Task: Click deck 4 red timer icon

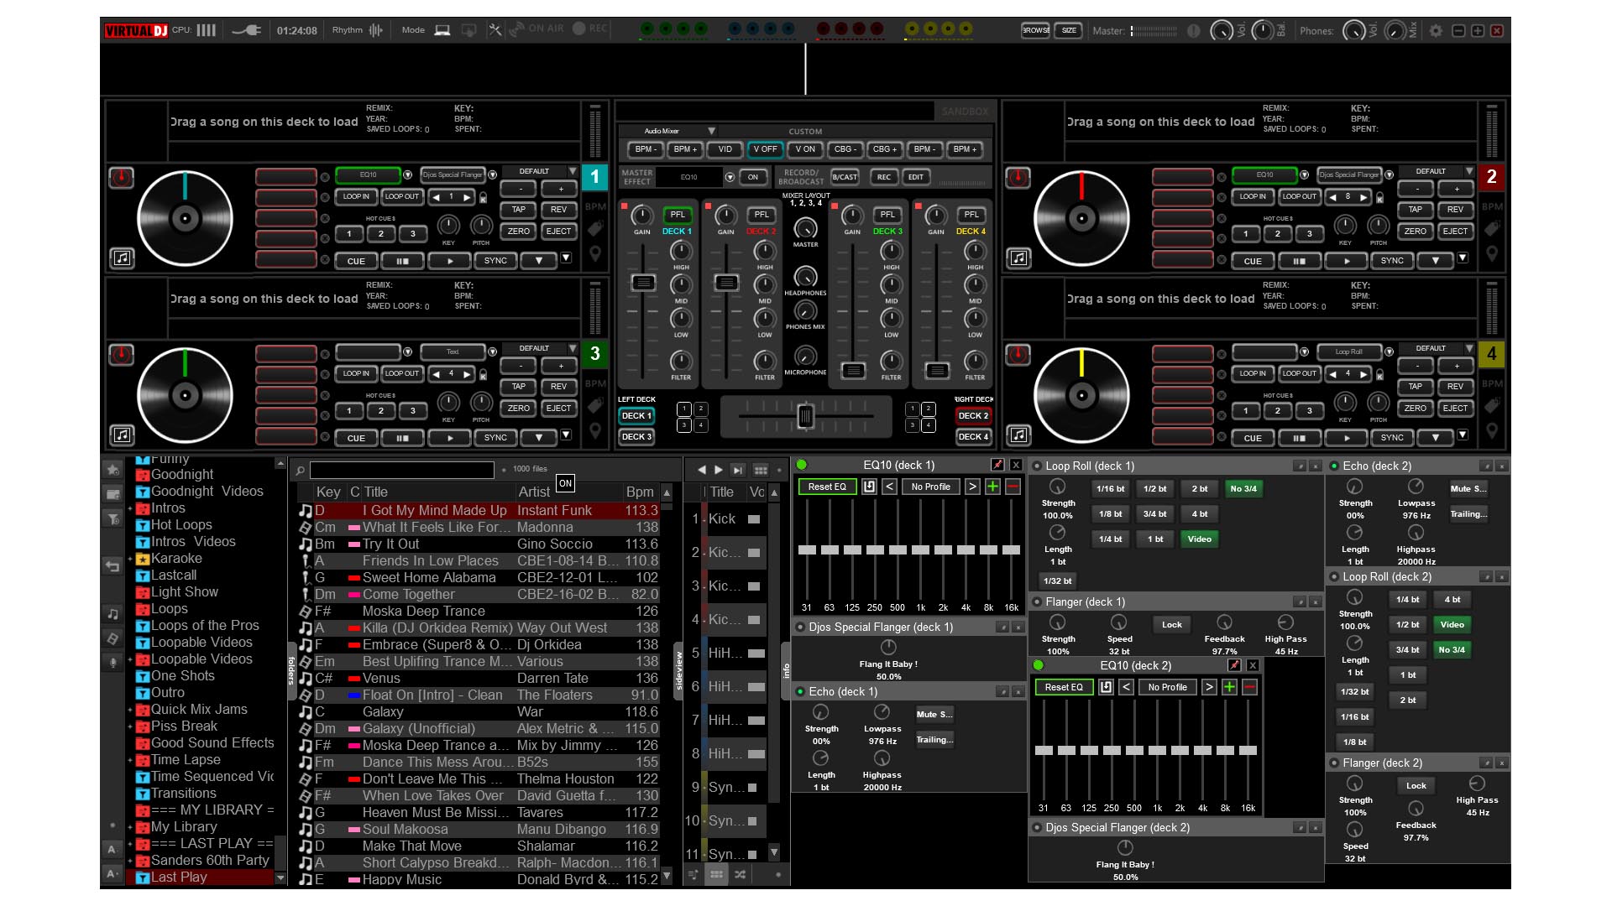Action: [x=1018, y=355]
